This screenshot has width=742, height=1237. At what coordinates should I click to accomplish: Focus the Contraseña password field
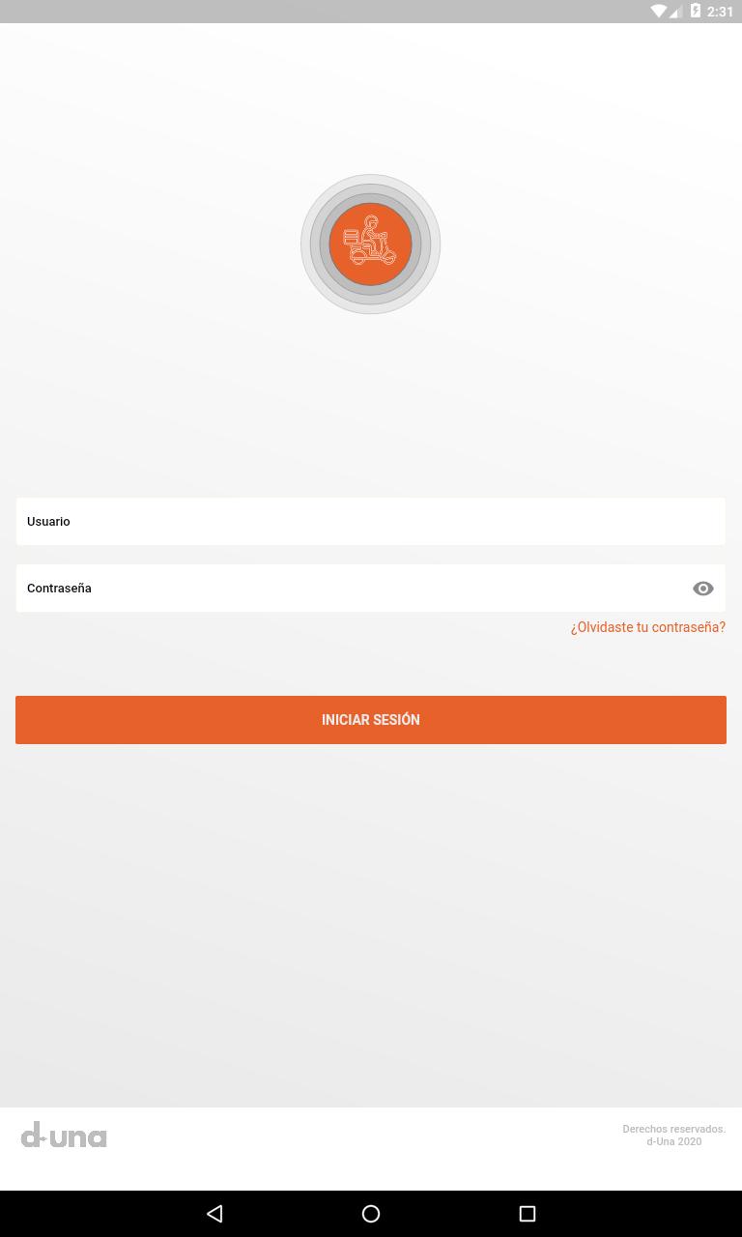370,589
